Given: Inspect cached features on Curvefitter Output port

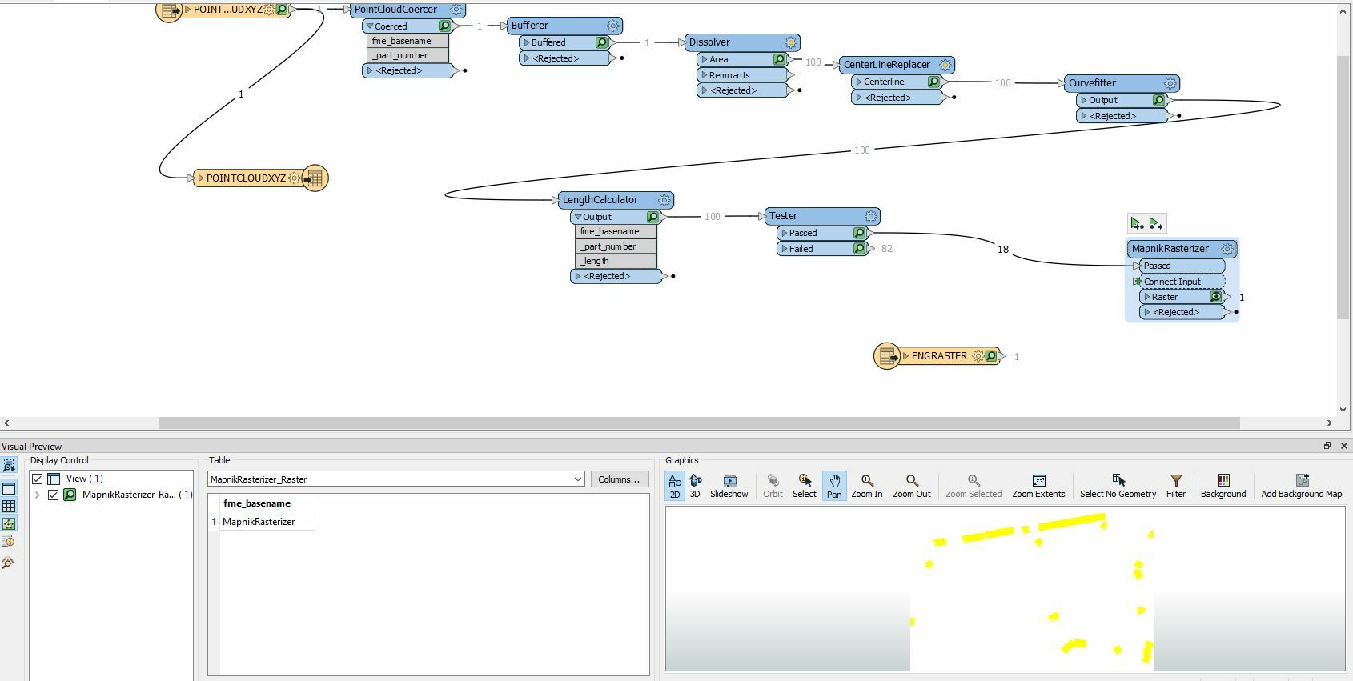Looking at the screenshot, I should tap(1158, 100).
